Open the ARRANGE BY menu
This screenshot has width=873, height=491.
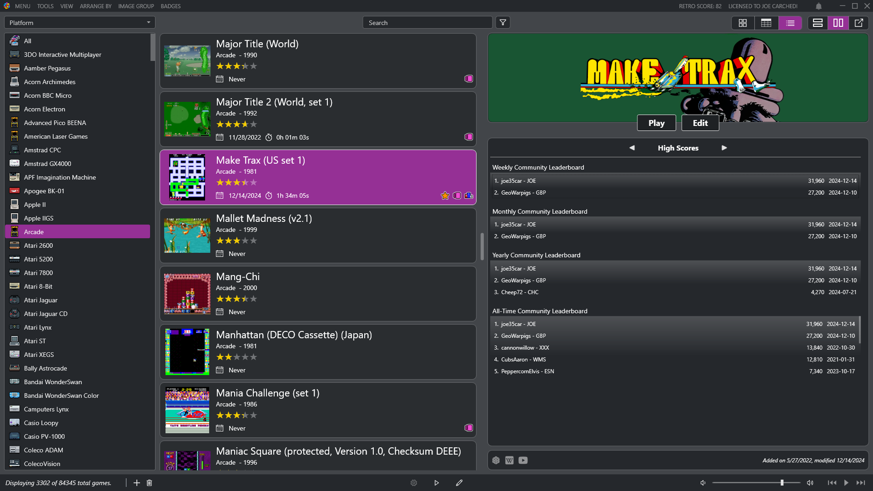(x=95, y=6)
